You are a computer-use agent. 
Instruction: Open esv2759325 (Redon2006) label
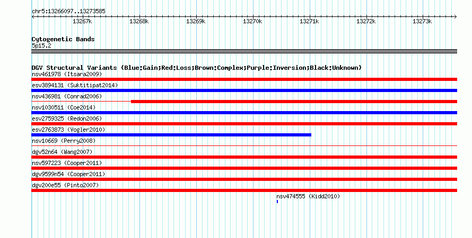(x=67, y=118)
